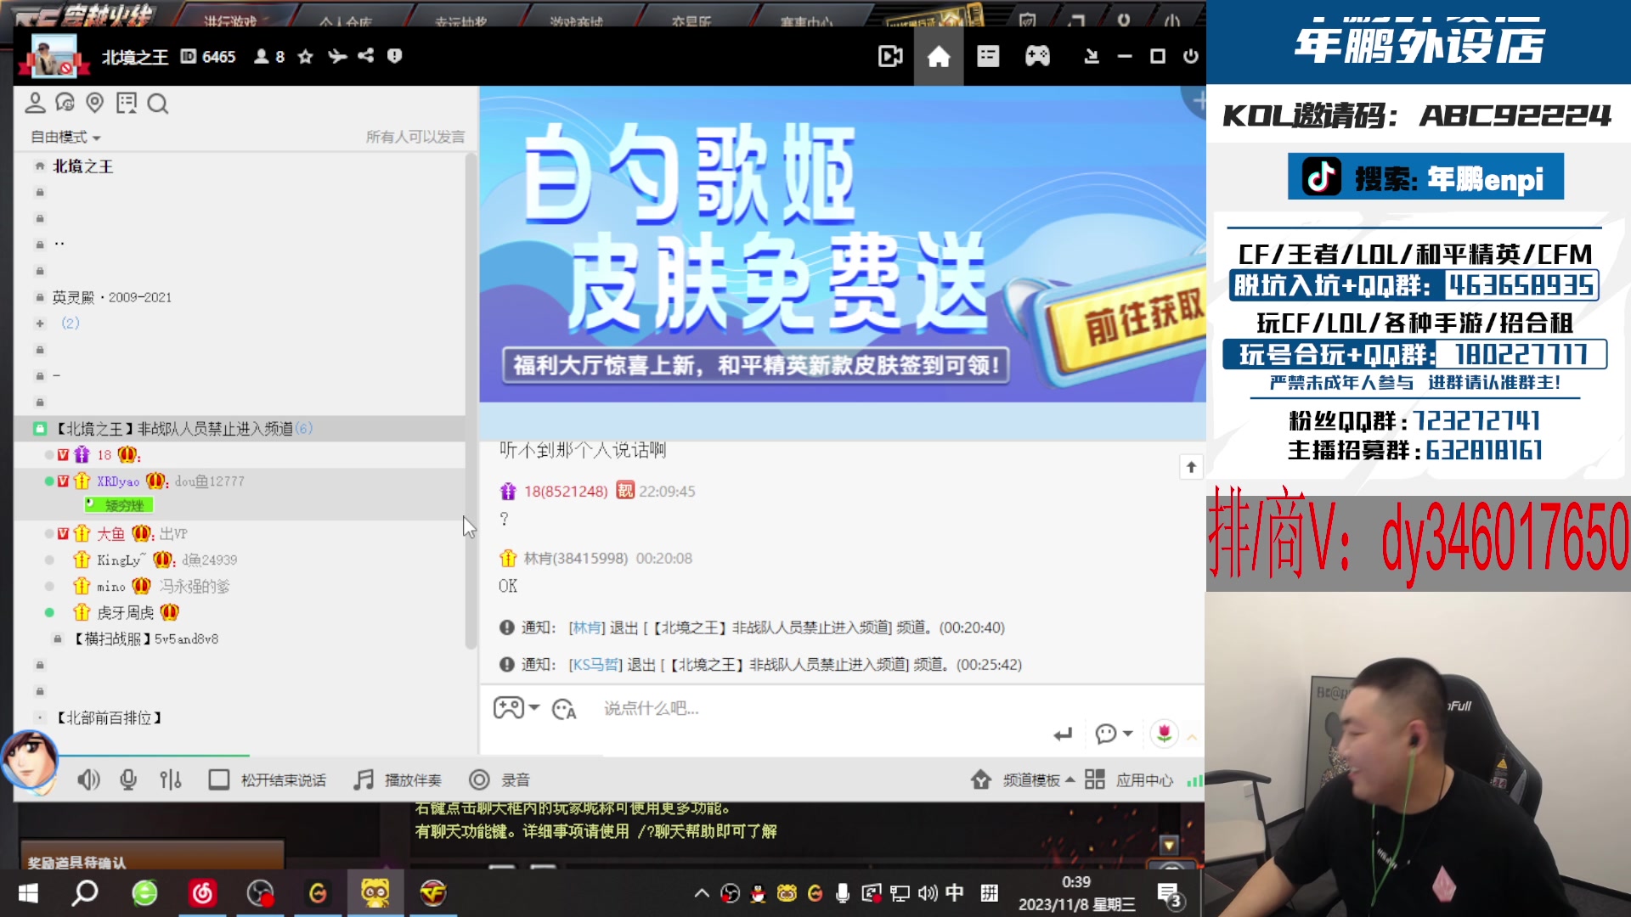
Task: Select 【横扫战服】5v5and8v8 channel
Action: coord(147,639)
